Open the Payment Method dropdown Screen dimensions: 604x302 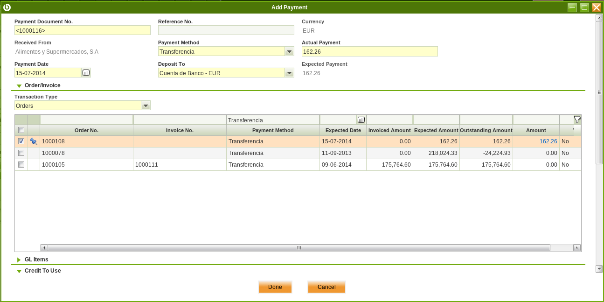pos(289,51)
